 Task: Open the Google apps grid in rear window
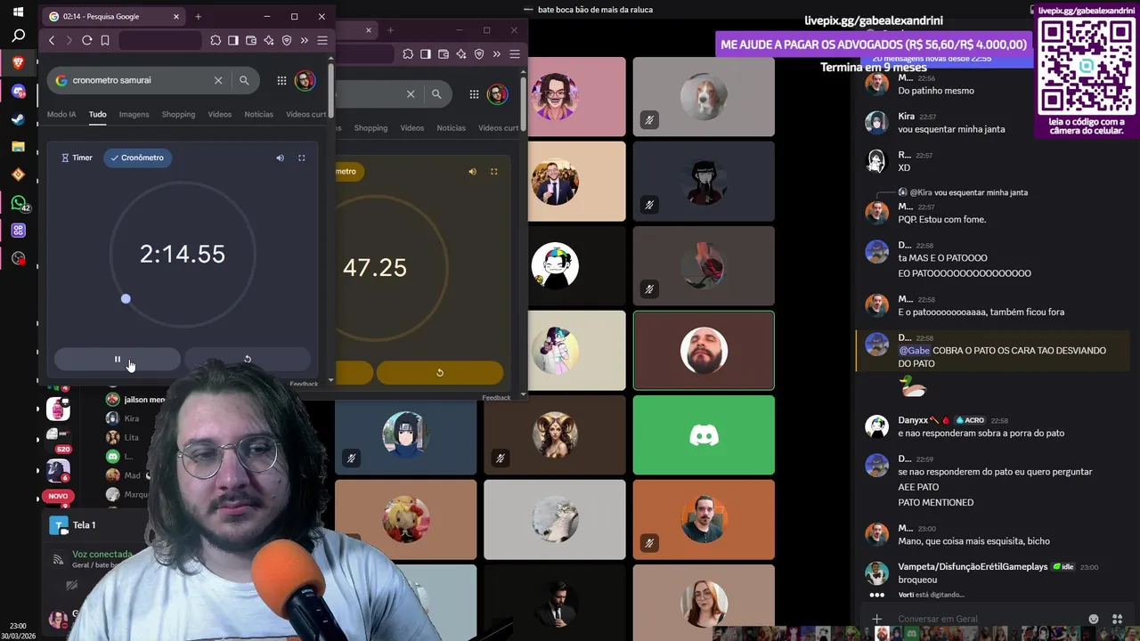(474, 94)
